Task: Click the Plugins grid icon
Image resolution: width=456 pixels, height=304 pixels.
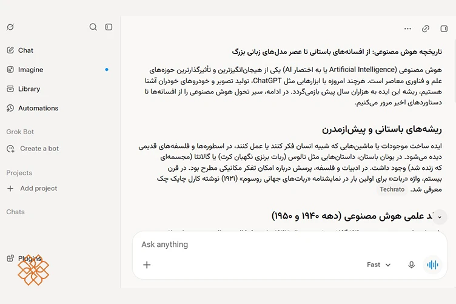Action: click(10, 258)
